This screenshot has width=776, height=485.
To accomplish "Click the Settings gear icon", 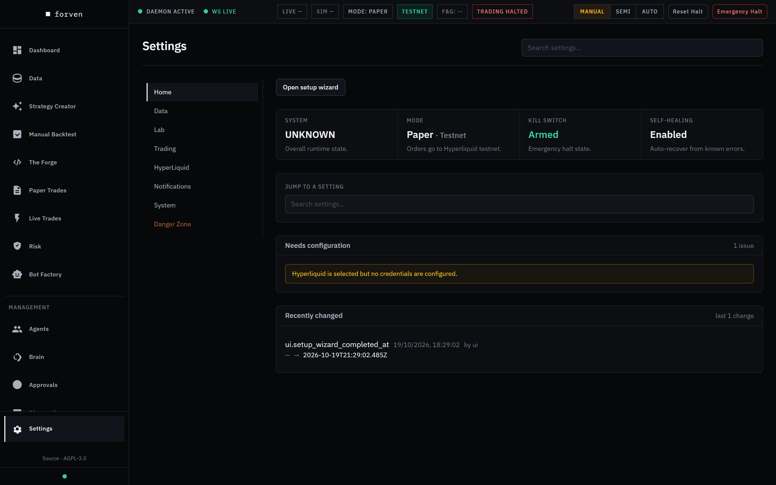I will tap(17, 429).
